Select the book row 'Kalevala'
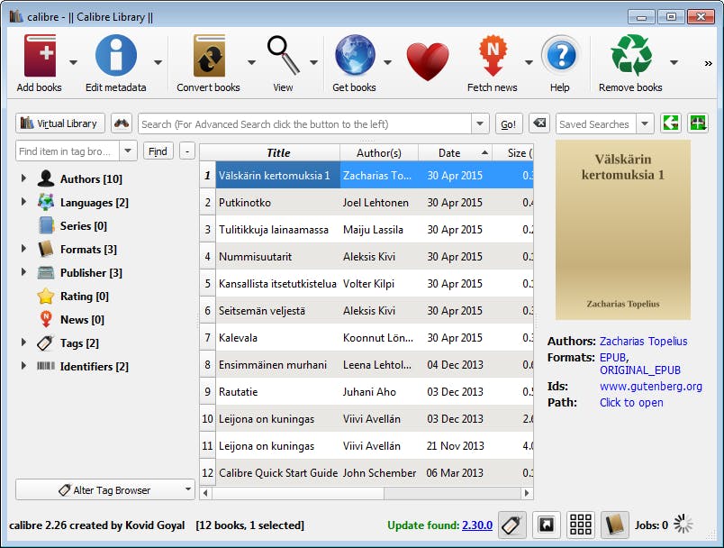 click(367, 338)
